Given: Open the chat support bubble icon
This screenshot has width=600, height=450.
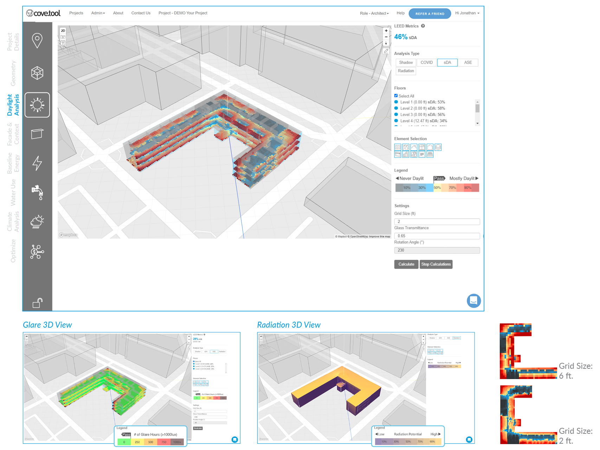Looking at the screenshot, I should [473, 301].
